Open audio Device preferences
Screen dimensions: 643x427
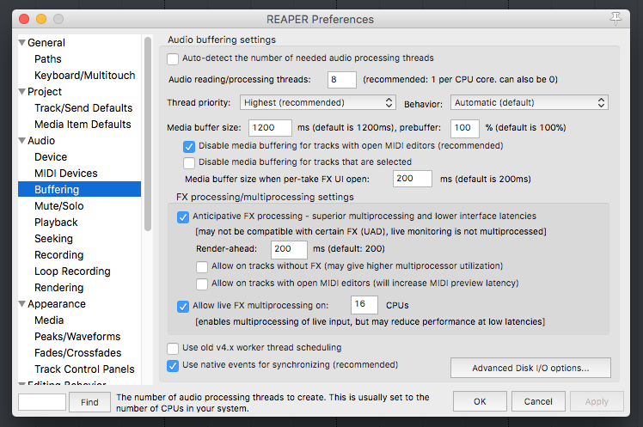51,157
